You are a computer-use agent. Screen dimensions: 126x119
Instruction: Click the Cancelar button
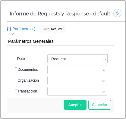pyautogui.click(x=99, y=105)
